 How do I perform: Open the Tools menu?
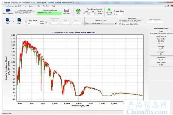(38, 6)
